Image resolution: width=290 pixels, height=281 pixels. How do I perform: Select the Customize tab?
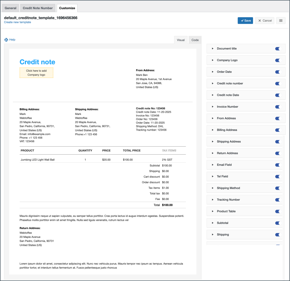click(67, 8)
